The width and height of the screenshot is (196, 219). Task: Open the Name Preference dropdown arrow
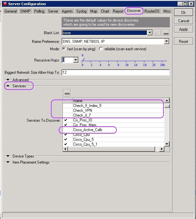click(x=166, y=41)
